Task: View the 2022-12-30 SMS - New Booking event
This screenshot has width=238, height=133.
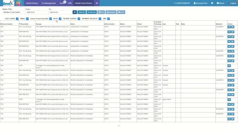Action: pos(229,27)
